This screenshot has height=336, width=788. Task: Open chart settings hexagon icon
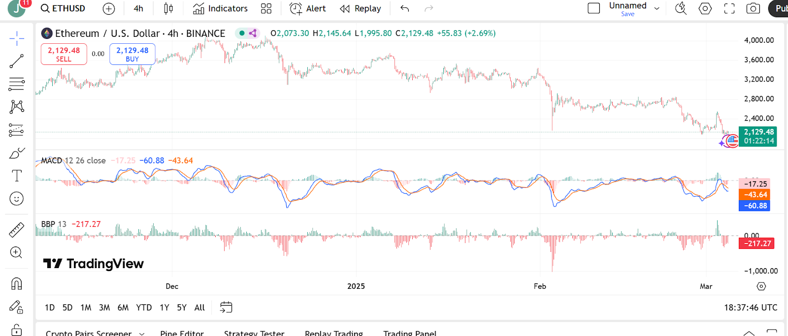(705, 8)
